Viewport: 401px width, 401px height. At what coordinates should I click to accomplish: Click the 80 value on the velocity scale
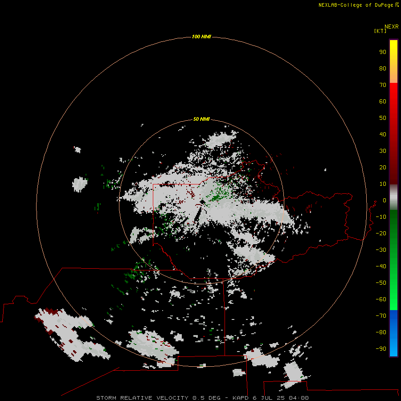pos(383,68)
